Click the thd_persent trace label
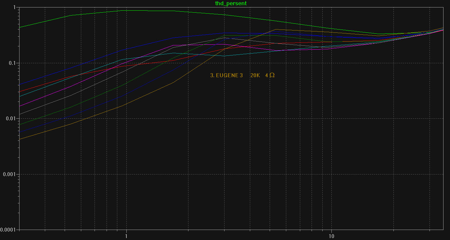Screen dimensions: 450x240 coord(231,3)
